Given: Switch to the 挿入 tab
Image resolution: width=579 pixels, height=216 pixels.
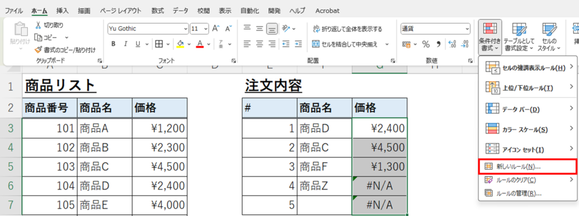Looking at the screenshot, I should (62, 11).
